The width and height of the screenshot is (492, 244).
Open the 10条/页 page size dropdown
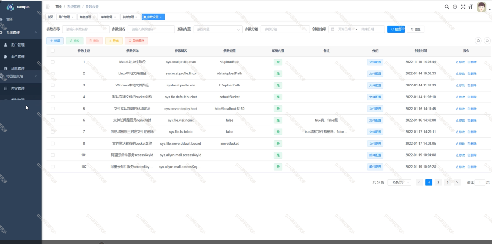coord(399,183)
